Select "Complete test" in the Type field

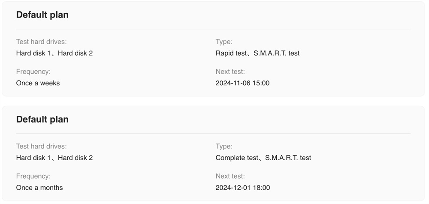point(236,158)
